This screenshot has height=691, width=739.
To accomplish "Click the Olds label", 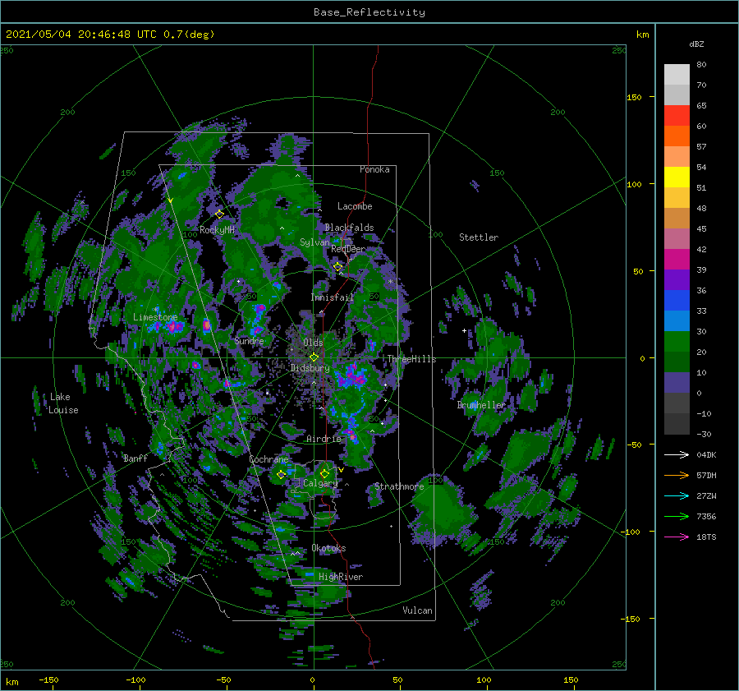I will [x=313, y=343].
